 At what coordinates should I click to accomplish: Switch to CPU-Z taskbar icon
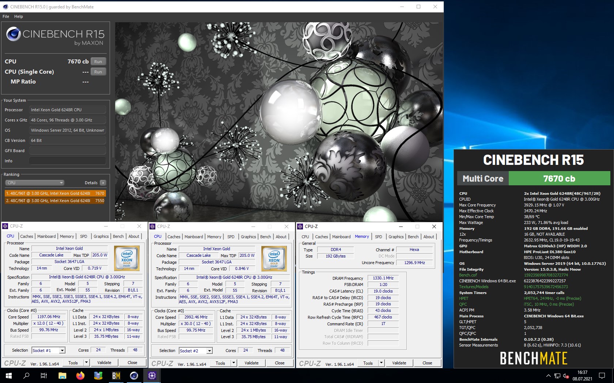click(x=152, y=375)
